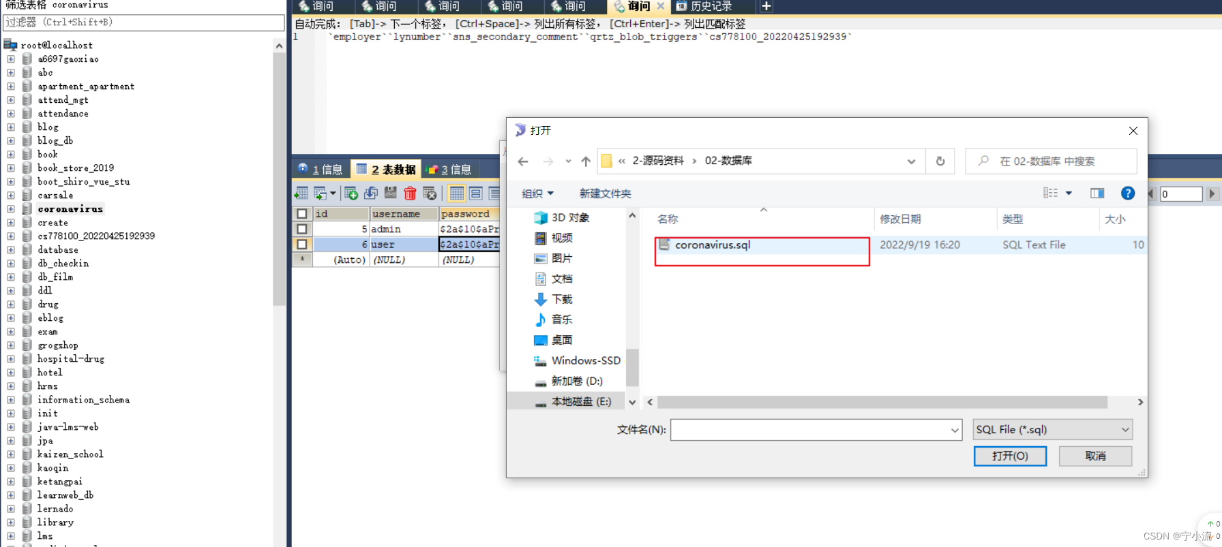The height and width of the screenshot is (547, 1222).
Task: Switch to the 1 信息 result tab
Action: (x=321, y=169)
